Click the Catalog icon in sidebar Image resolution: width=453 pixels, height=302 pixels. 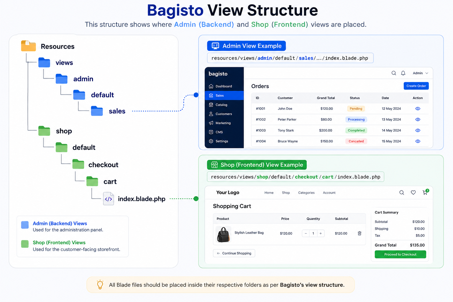(211, 105)
